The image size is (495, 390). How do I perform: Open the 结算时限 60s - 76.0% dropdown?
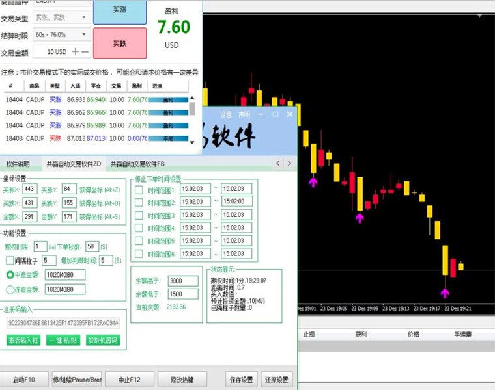[62, 34]
